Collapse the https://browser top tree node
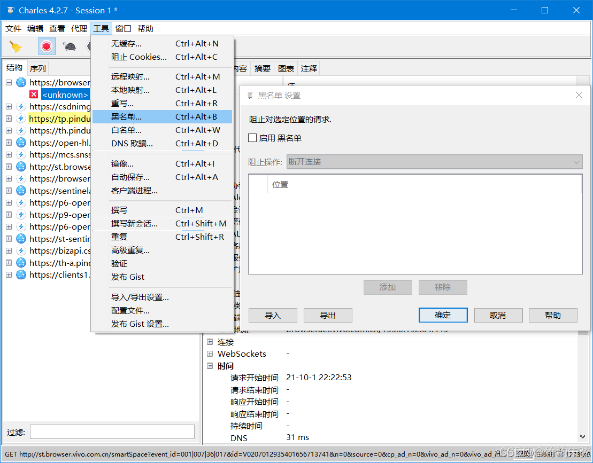593x463 pixels. (x=9, y=82)
